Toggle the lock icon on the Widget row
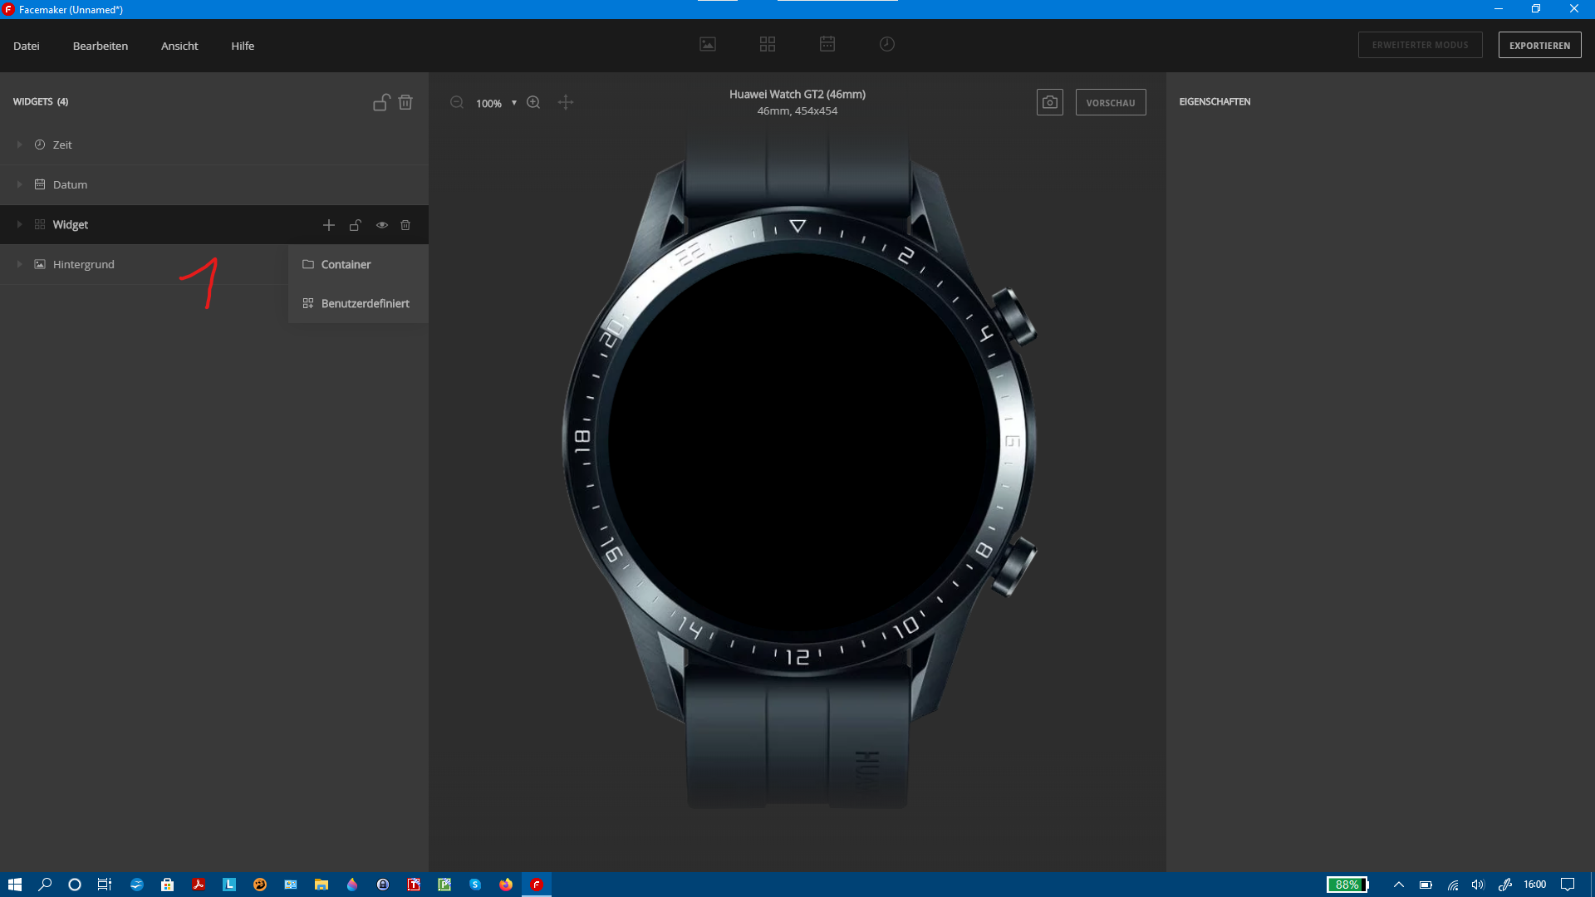Viewport: 1595px width, 897px height. point(356,225)
